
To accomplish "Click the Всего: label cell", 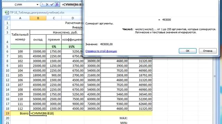I will [20, 113].
